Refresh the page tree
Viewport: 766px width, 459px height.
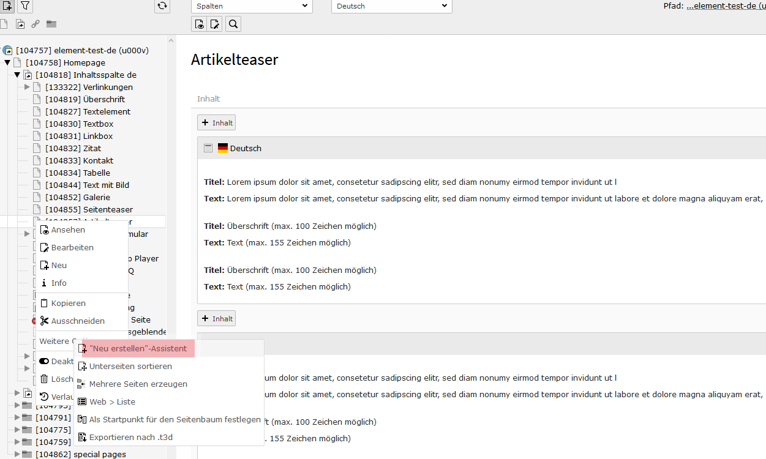162,6
